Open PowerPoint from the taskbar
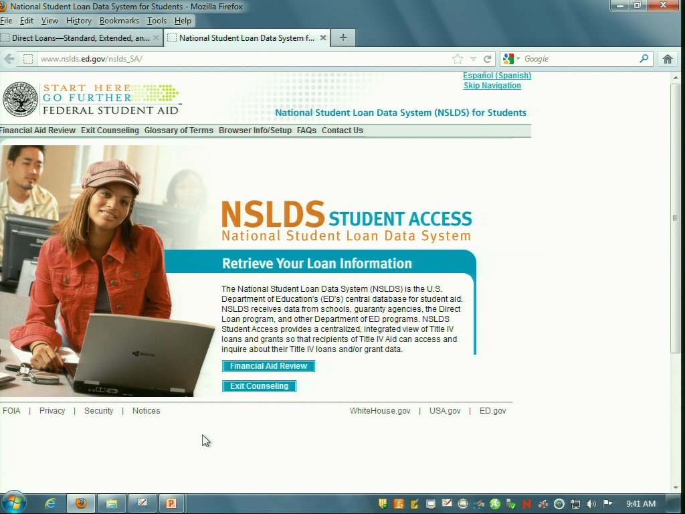Screen dimensions: 685x514 (x=171, y=503)
